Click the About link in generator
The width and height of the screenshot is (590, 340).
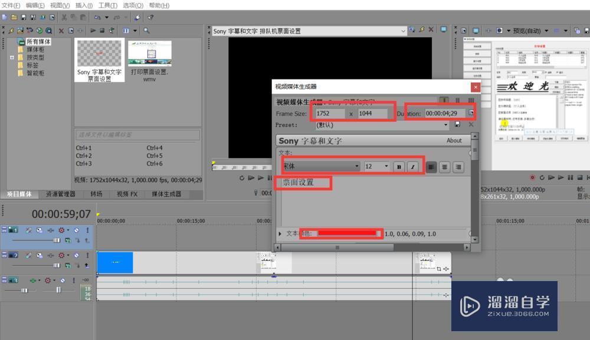coord(454,140)
